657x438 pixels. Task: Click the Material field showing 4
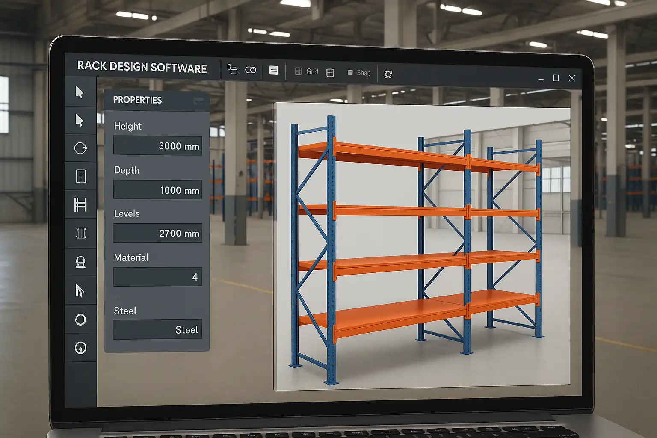[158, 277]
